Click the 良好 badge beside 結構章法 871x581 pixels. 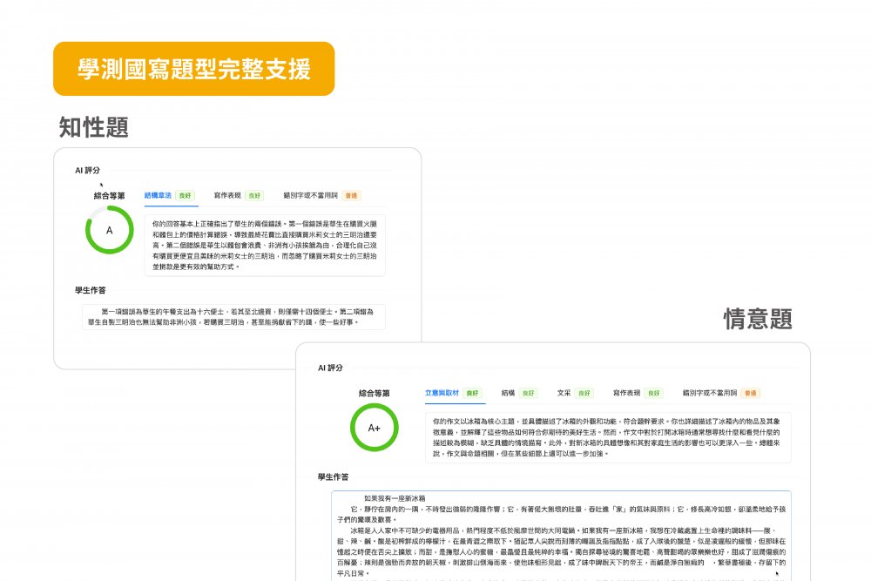pos(186,196)
